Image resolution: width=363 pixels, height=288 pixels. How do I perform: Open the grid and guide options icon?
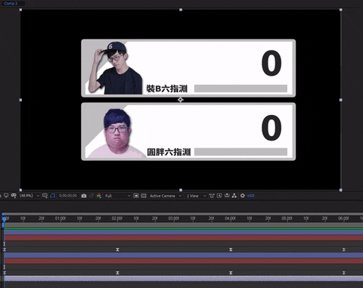click(45, 196)
